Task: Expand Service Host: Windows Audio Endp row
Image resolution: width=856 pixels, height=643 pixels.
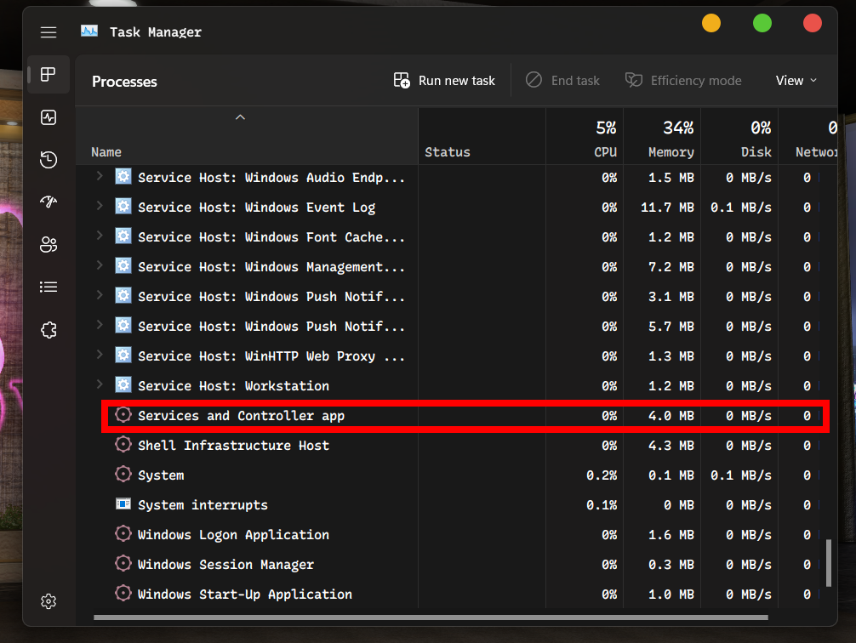Action: 100,176
